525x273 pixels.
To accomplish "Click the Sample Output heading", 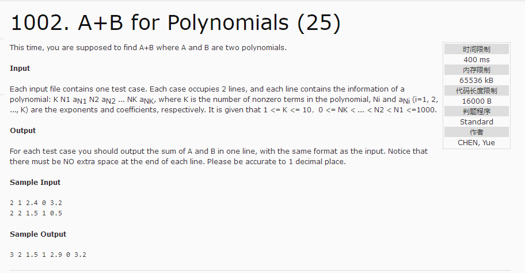I will (x=38, y=234).
